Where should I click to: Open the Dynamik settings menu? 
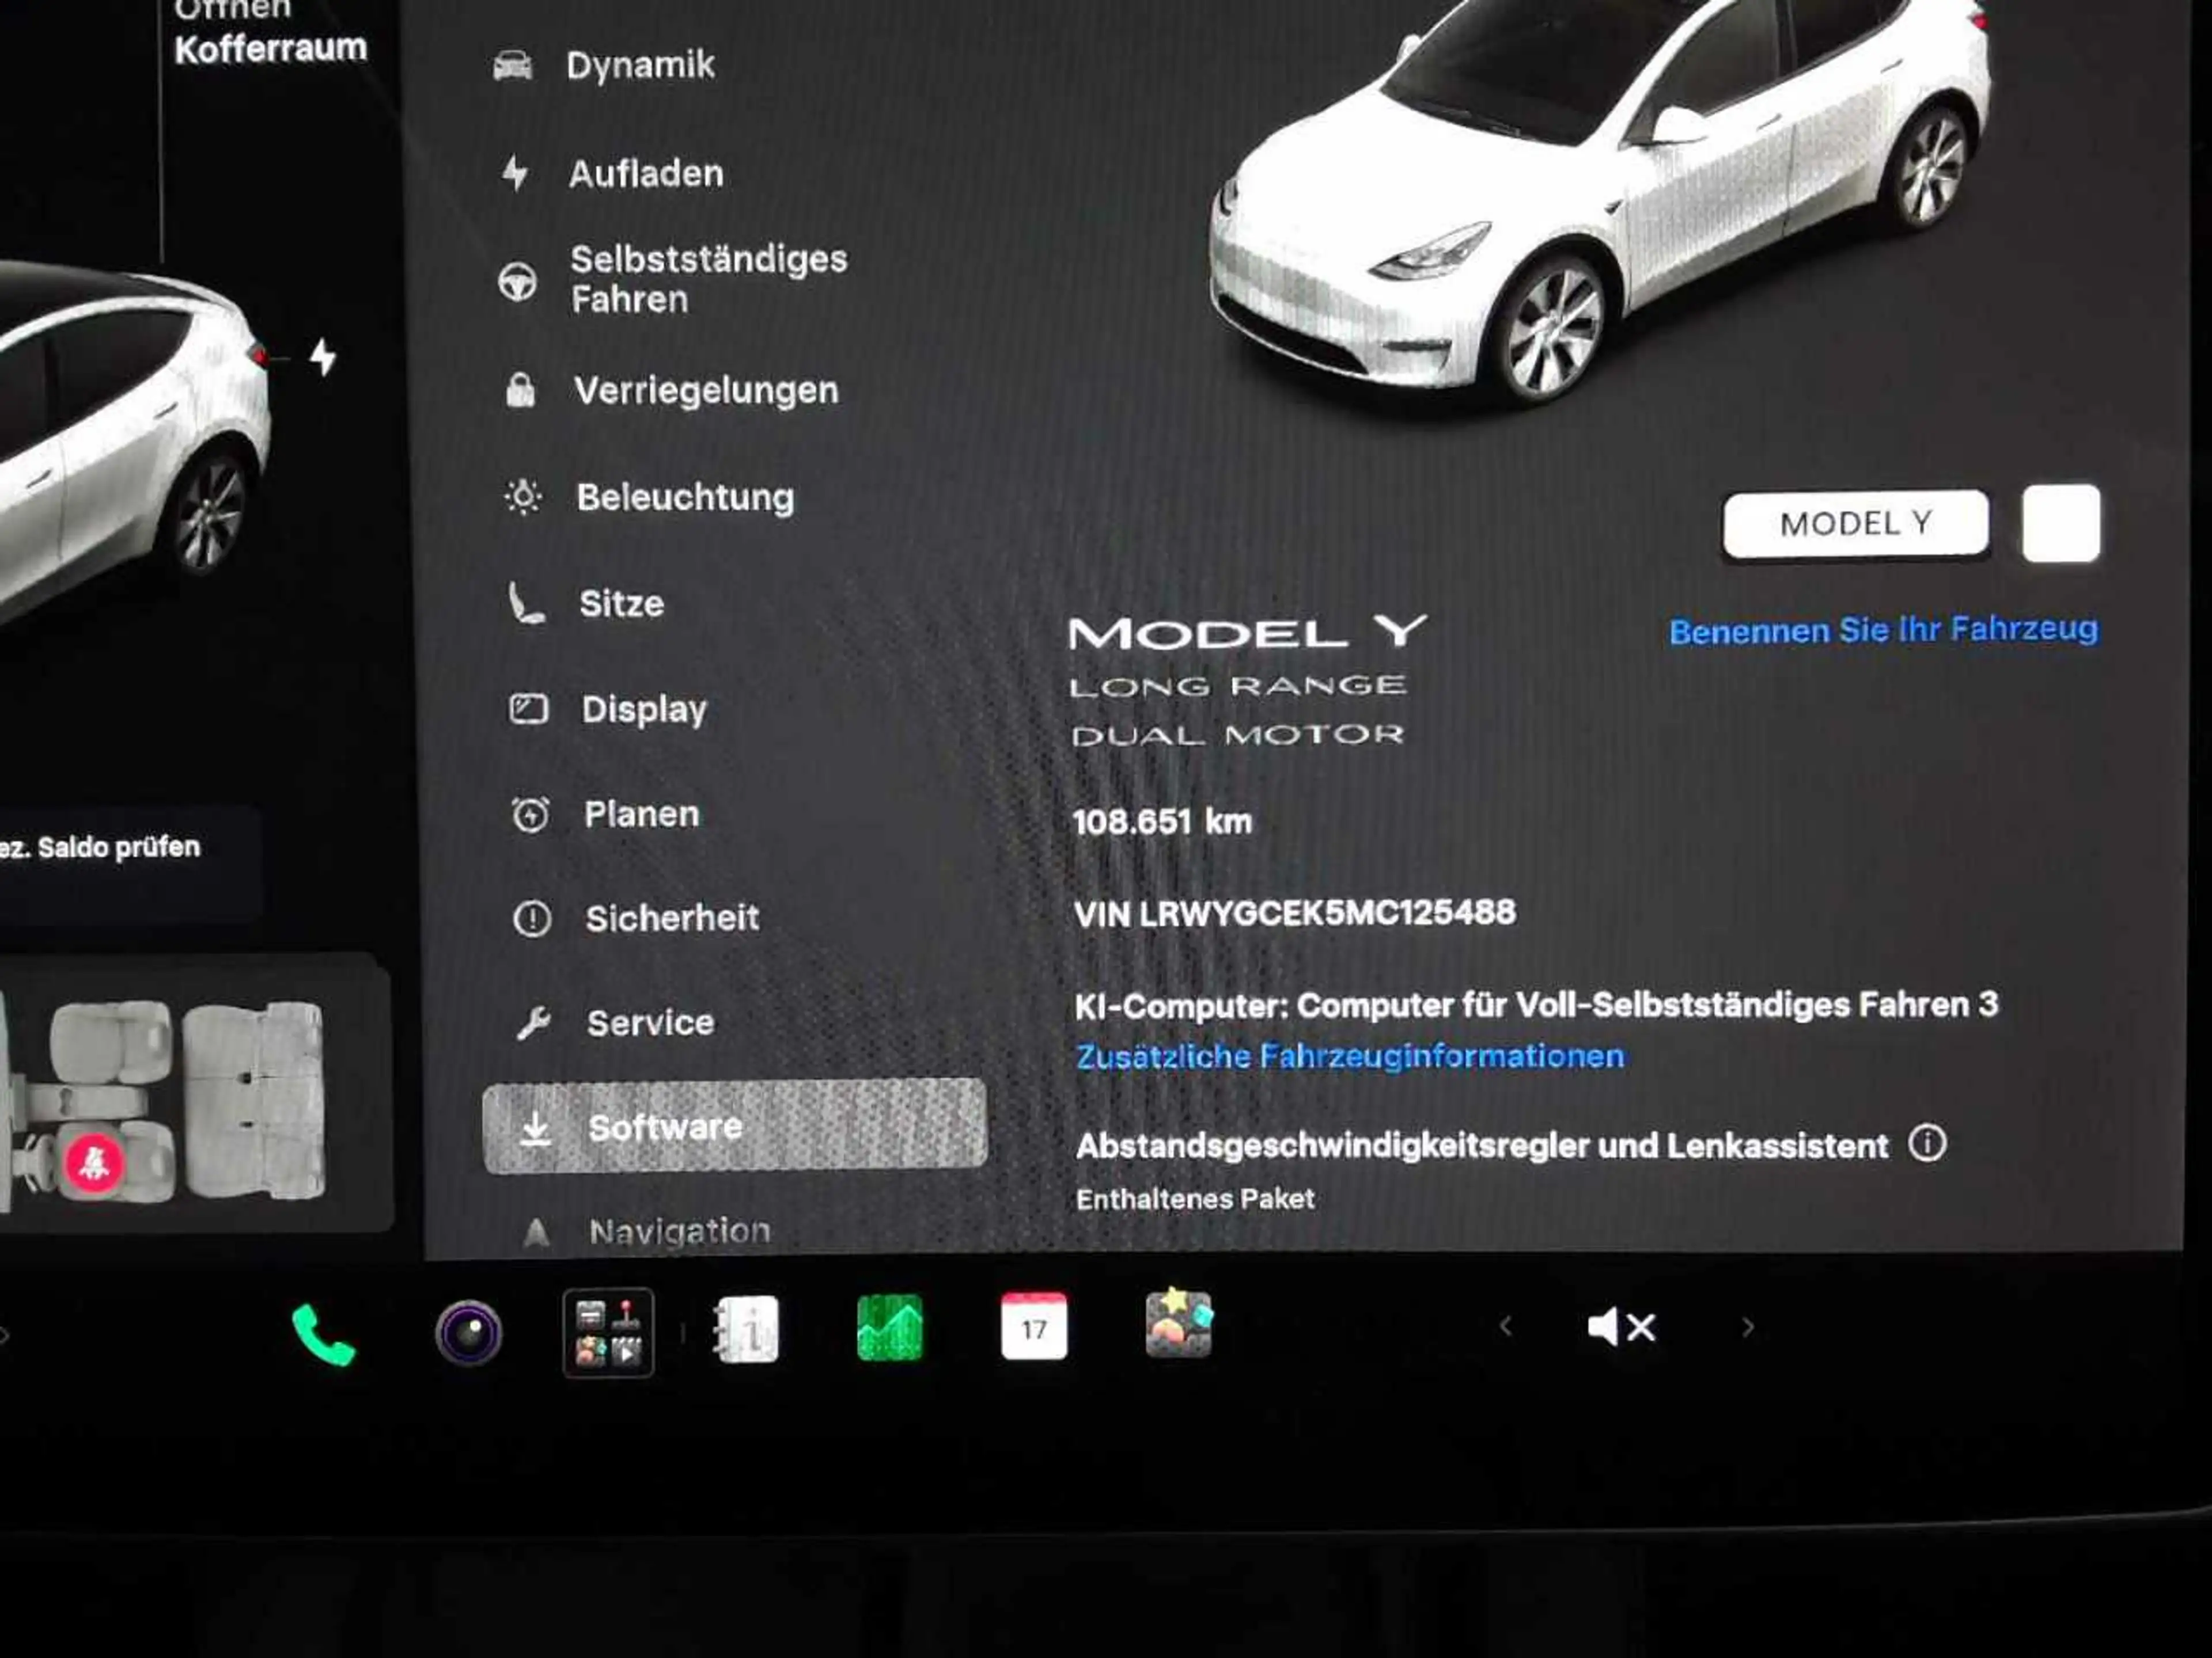[x=640, y=66]
